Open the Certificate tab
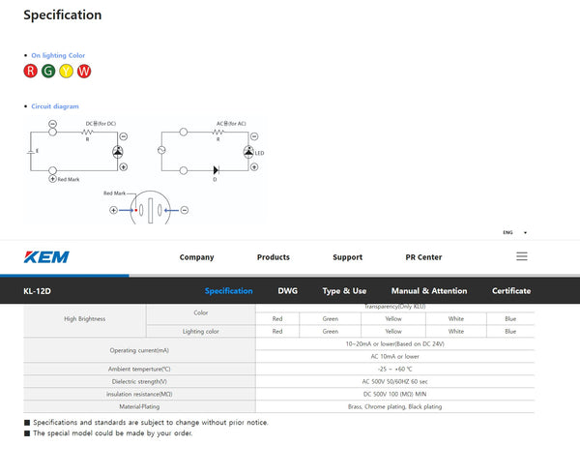 coord(510,291)
